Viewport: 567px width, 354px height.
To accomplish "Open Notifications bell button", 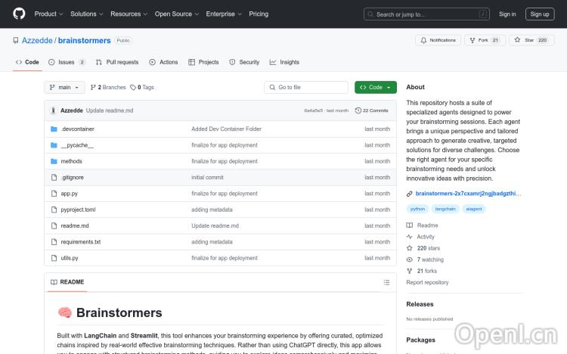I will tap(438, 40).
